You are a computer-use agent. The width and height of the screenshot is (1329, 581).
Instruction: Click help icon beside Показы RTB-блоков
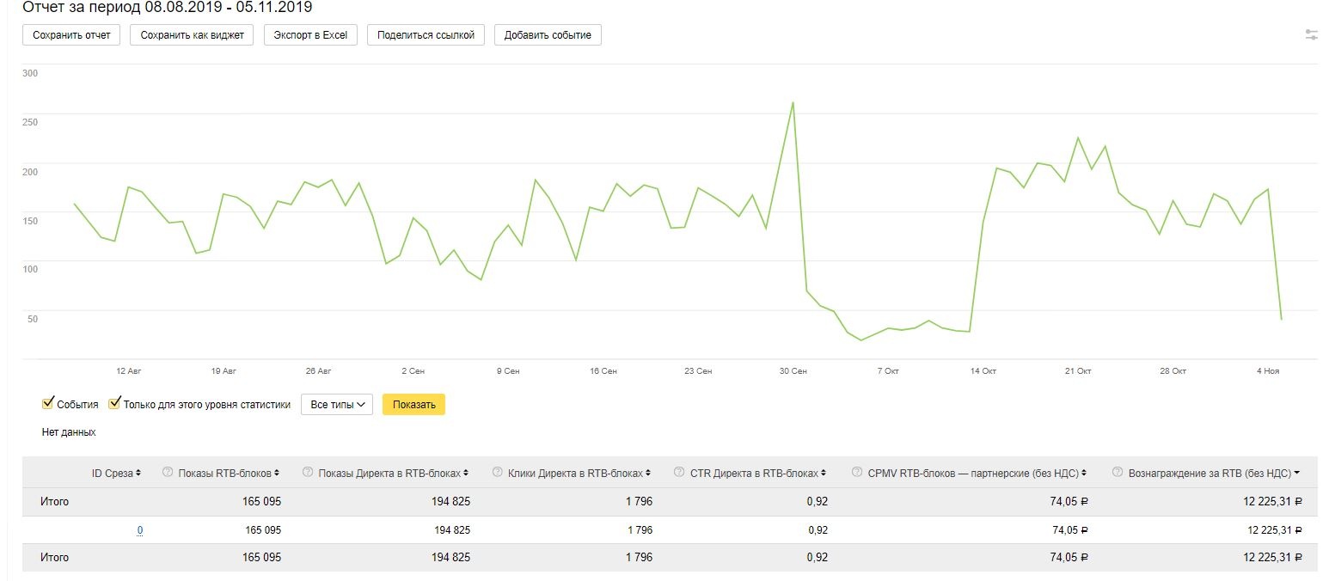click(x=168, y=473)
